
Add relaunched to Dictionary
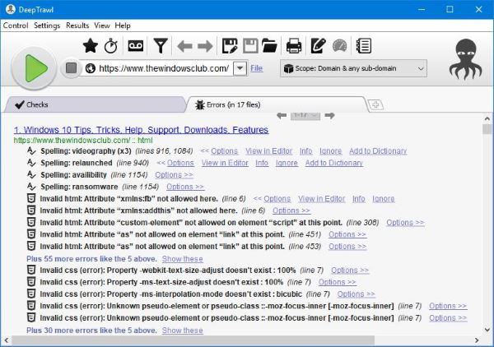334,163
